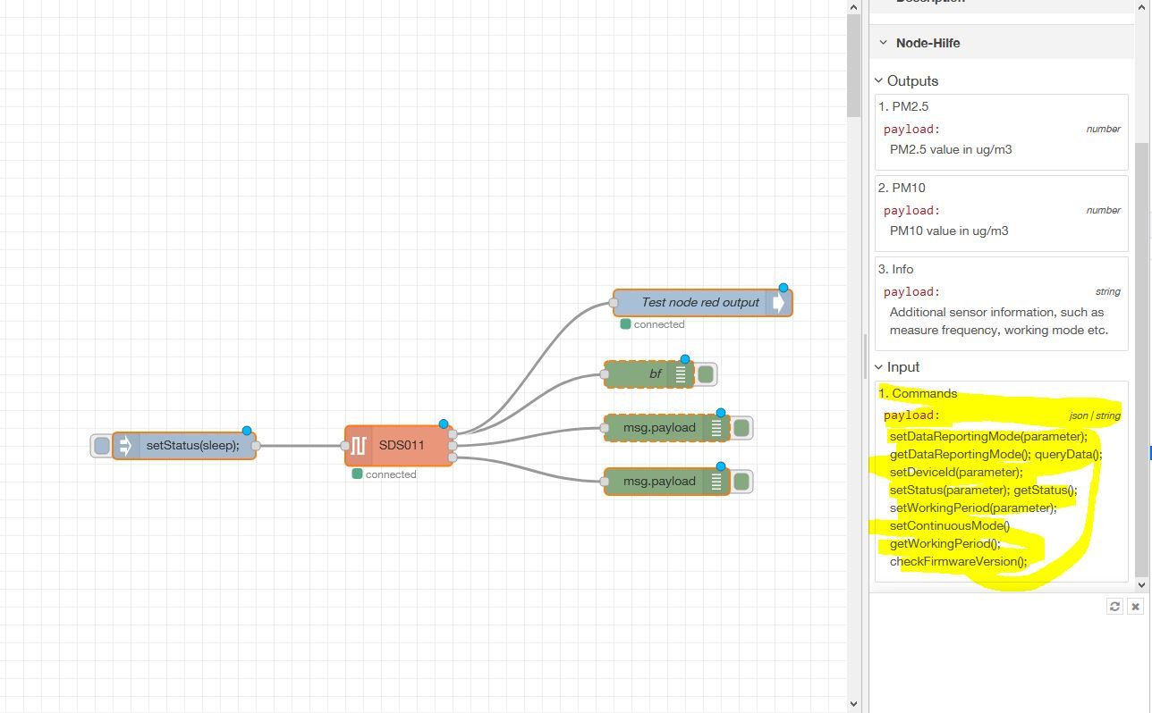Click the getWorkingPeriod(); text

[945, 543]
